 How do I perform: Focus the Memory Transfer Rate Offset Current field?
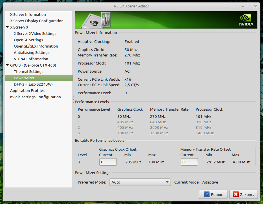point(189,162)
